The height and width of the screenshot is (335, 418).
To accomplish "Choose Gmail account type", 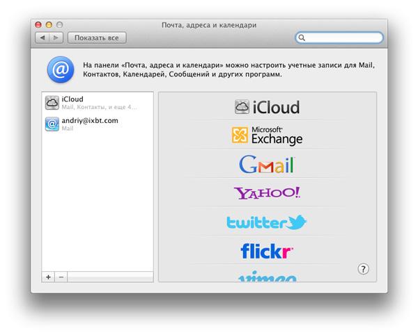I will 267,164.
